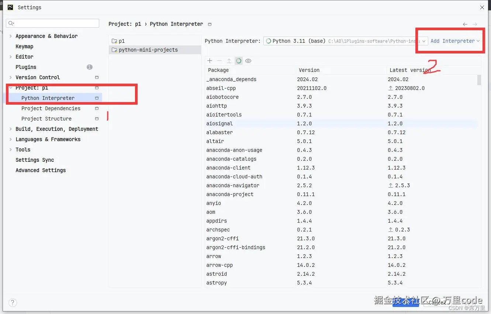The height and width of the screenshot is (314, 491).
Task: Click the PyCharm icon in title bar
Action: 10,7
